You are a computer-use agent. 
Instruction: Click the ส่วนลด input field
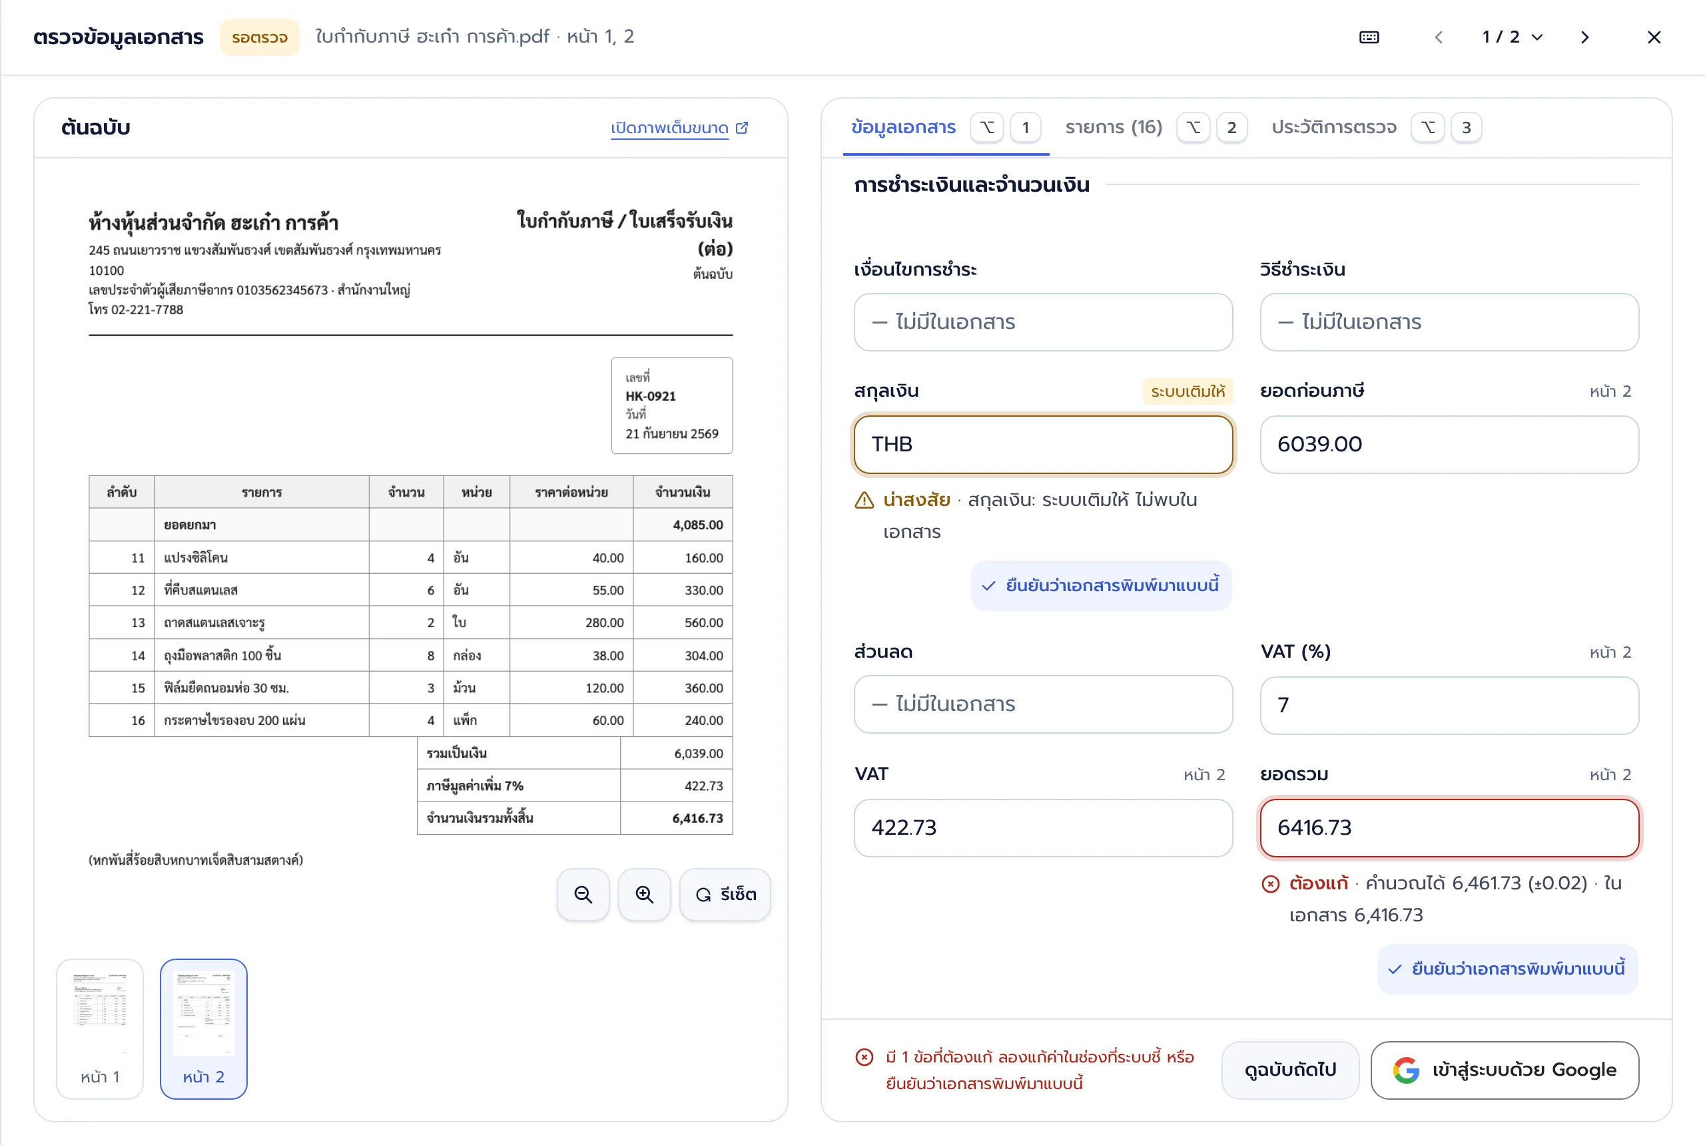pos(1043,705)
